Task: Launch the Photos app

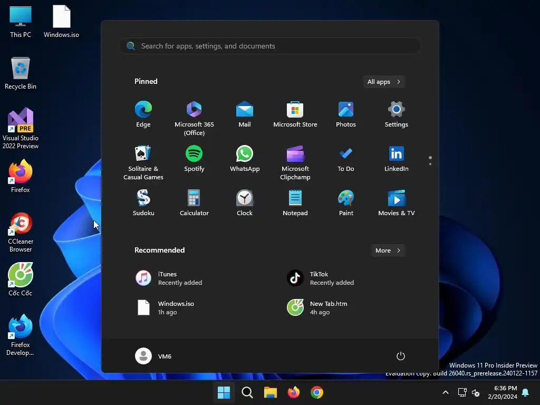Action: point(346,114)
